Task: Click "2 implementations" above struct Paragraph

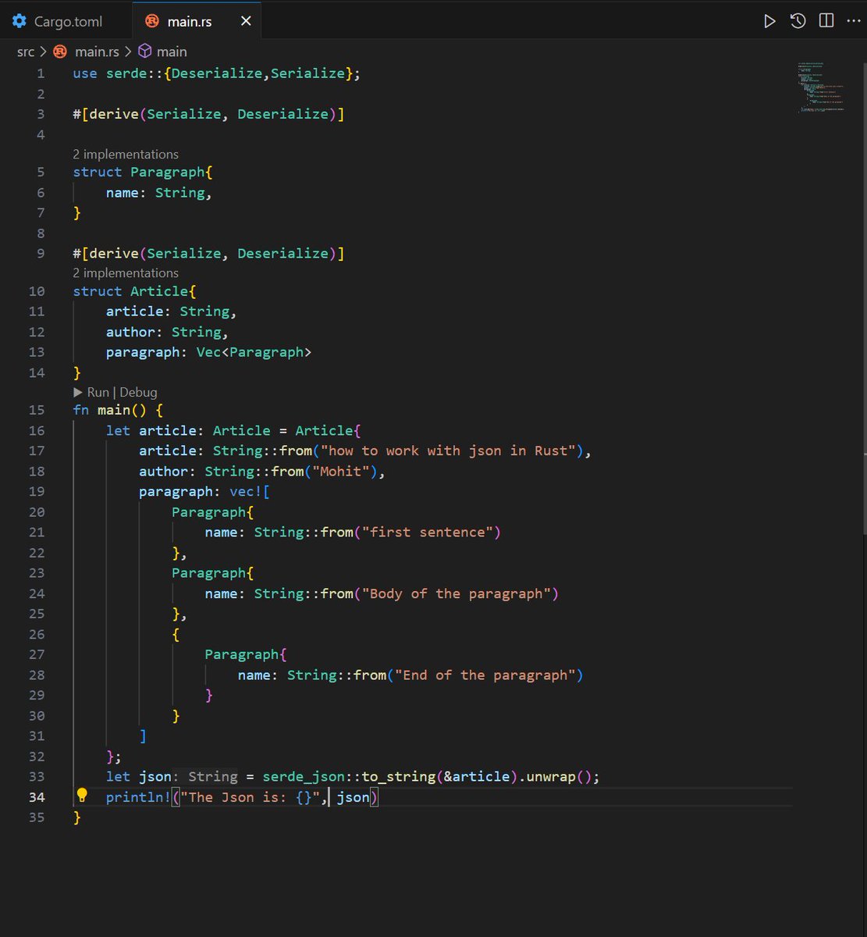Action: (126, 154)
